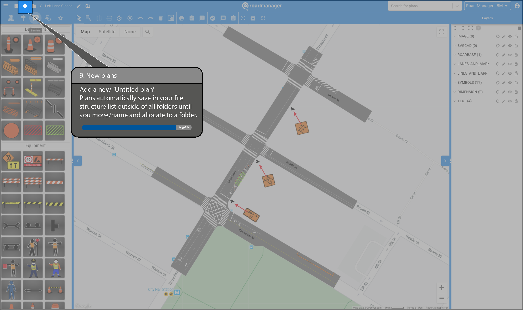Select the red hatched area swatch
This screenshot has width=523, height=310.
[x=33, y=131]
